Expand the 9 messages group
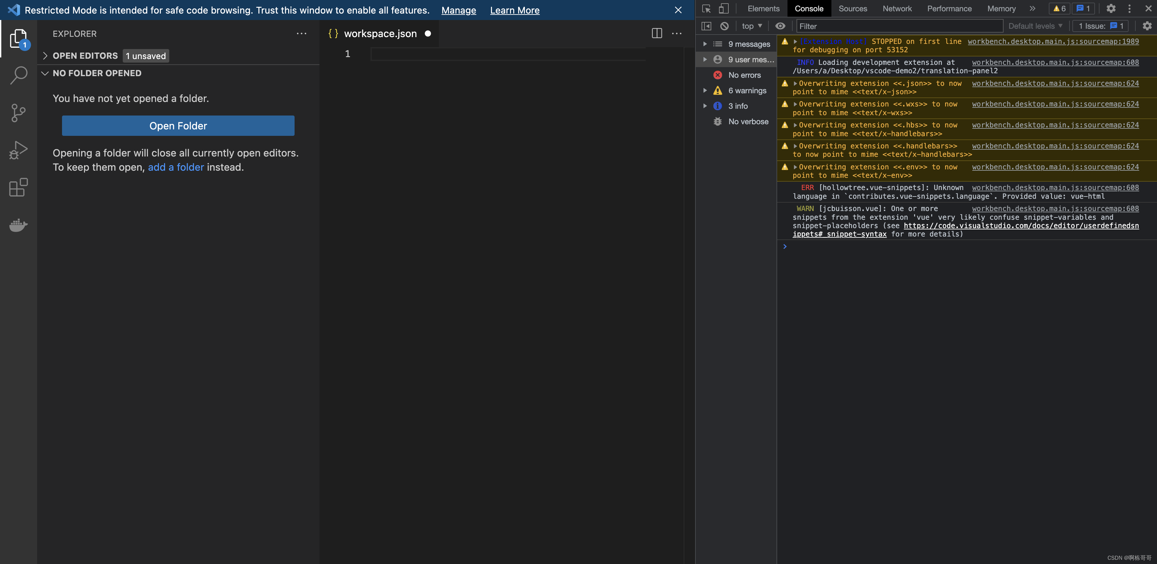Image resolution: width=1157 pixels, height=564 pixels. pos(705,44)
